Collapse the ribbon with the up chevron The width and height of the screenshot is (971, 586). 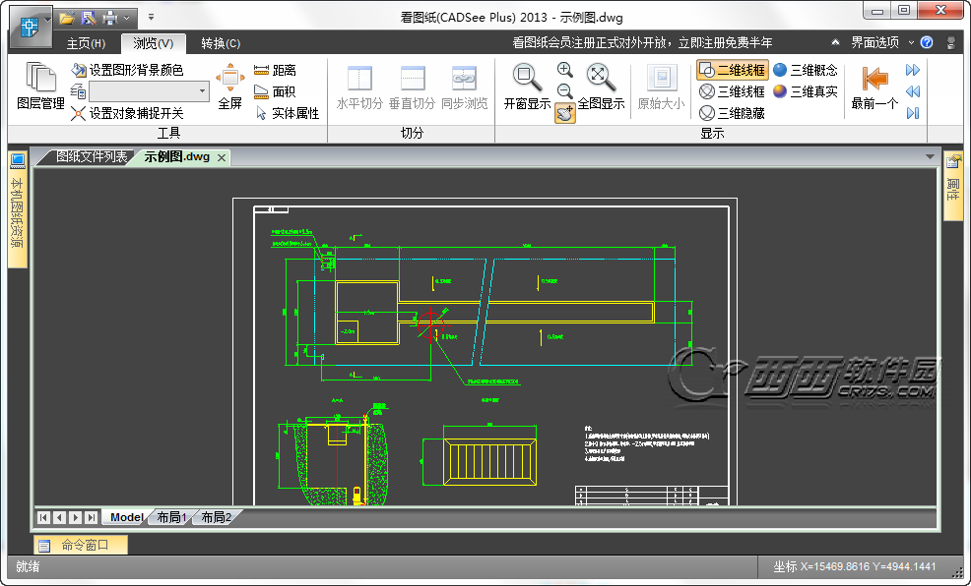click(x=835, y=42)
